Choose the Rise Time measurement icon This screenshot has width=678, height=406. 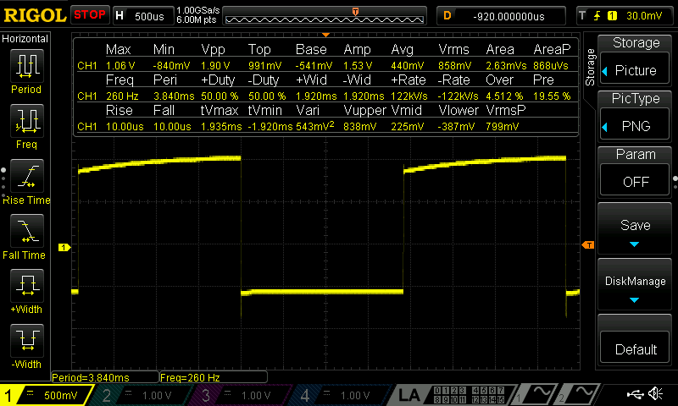point(26,181)
